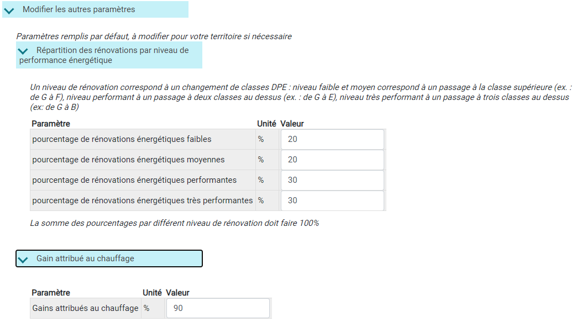Toggle the 'Modifier les autres paramètres' header

pos(95,9)
